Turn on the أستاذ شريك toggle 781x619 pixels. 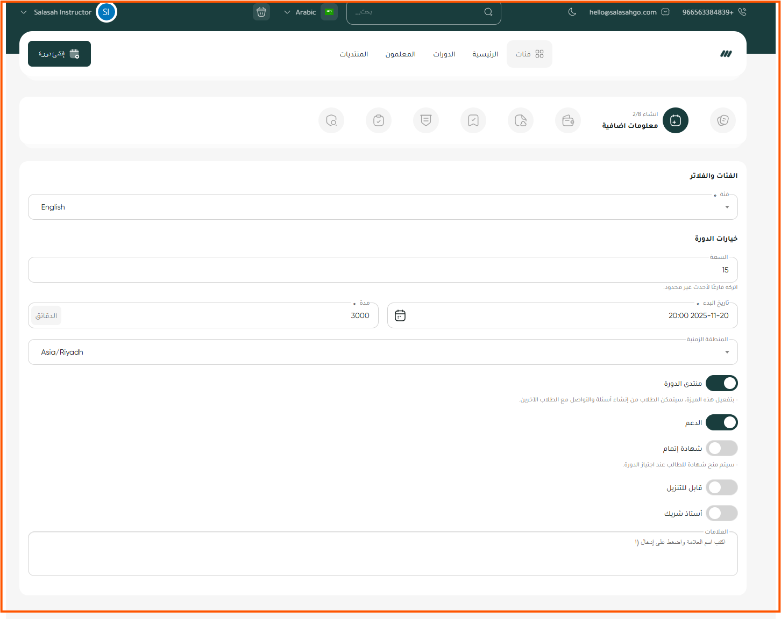(x=722, y=513)
